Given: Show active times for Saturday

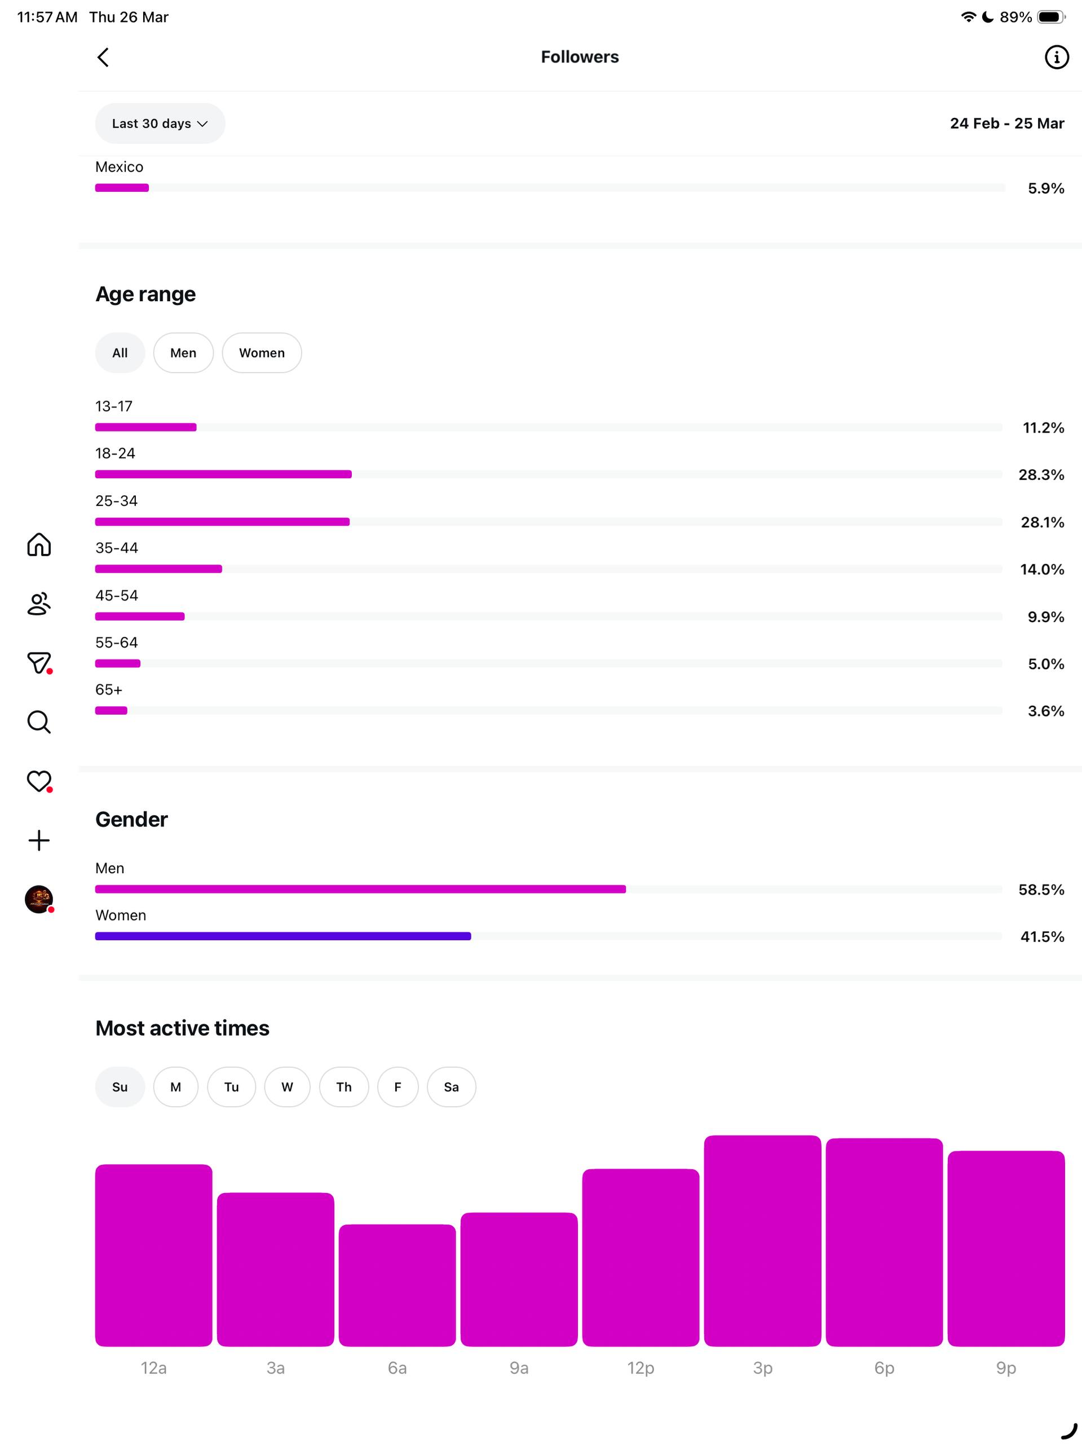Looking at the screenshot, I should pyautogui.click(x=451, y=1087).
